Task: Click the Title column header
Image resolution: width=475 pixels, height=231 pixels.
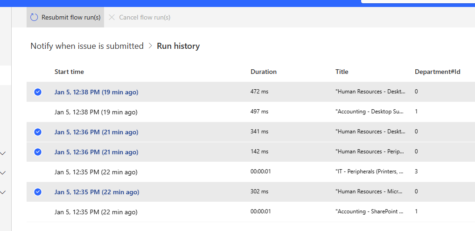Action: click(x=342, y=72)
